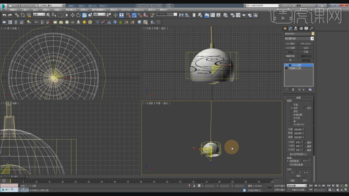This screenshot has width=349, height=196.
Task: Select the planar (平面) mapping radio button
Action: pos(291,105)
